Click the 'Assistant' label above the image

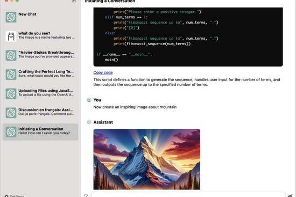point(103,122)
